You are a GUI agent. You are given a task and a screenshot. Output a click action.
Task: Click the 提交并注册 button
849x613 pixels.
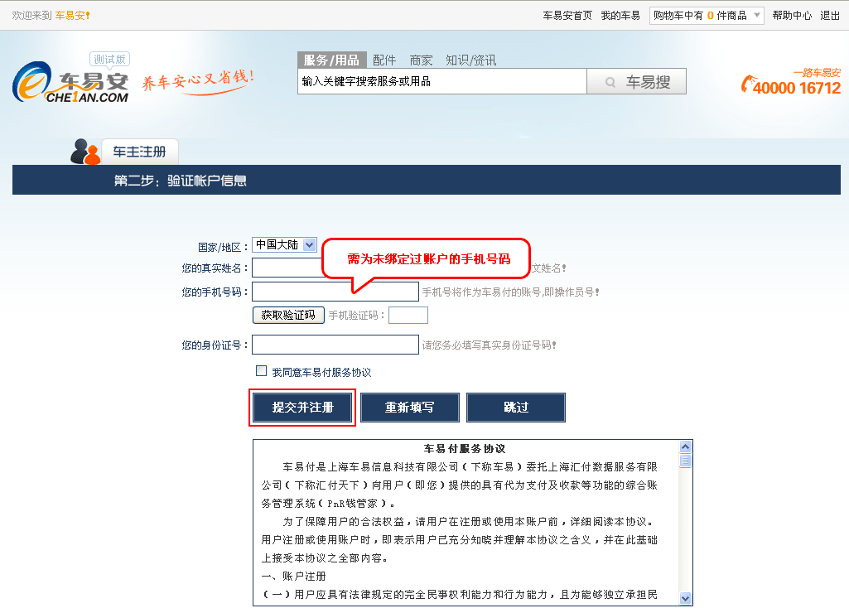pyautogui.click(x=302, y=408)
